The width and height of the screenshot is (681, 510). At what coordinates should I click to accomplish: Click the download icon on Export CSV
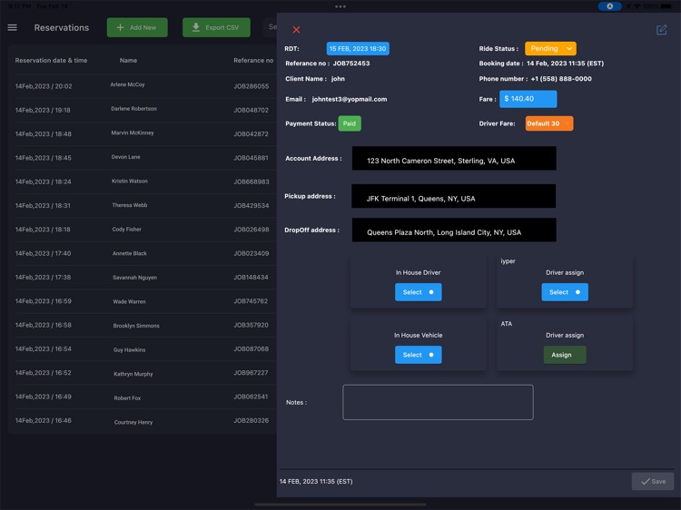point(196,27)
